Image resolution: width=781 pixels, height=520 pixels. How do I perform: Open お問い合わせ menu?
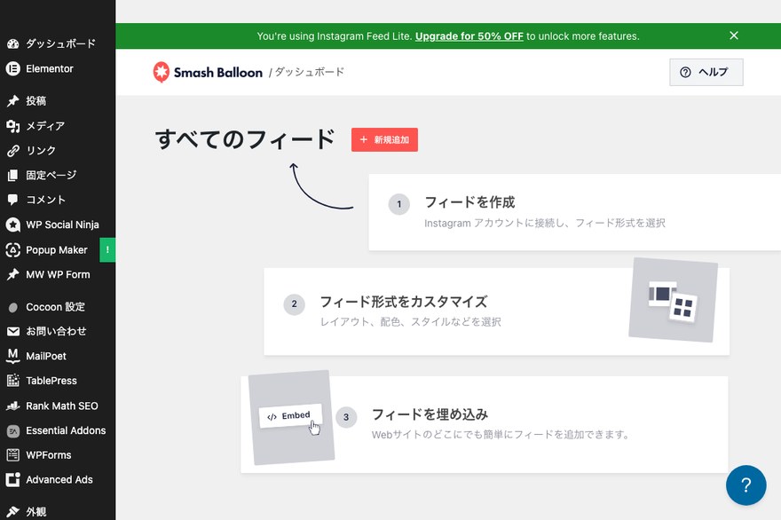58,331
